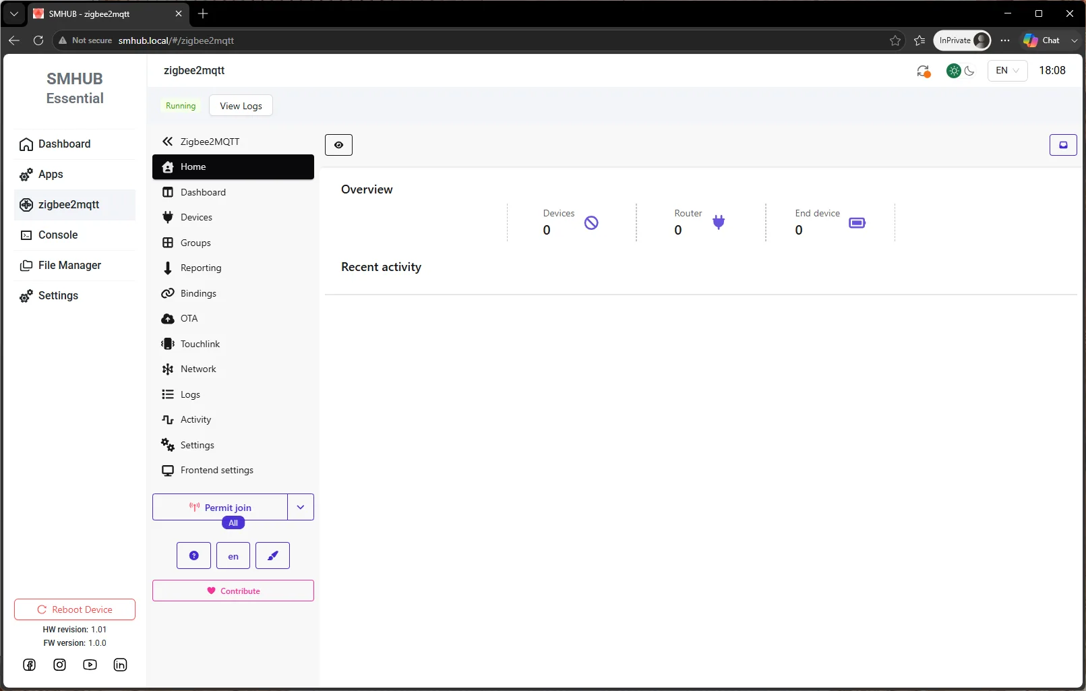
Task: Open SMHUB Settings in left sidebar
Action: (75, 296)
